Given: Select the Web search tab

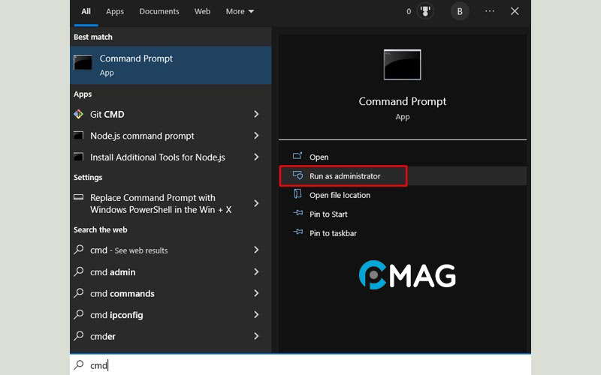Looking at the screenshot, I should click(x=202, y=11).
